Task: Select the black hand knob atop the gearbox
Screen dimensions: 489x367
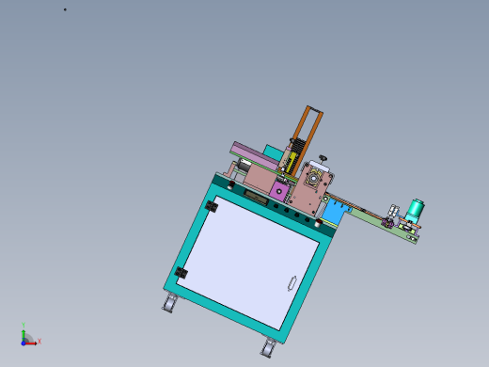Action: point(323,158)
